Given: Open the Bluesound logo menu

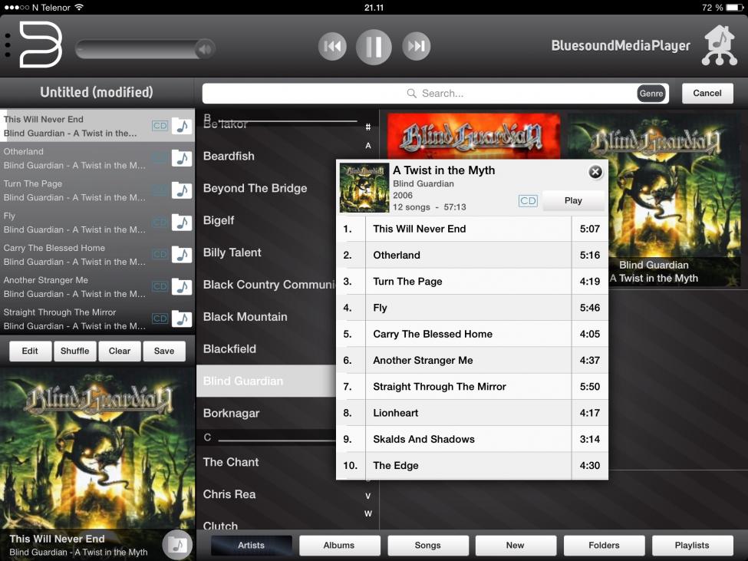Looking at the screenshot, I should 41,45.
